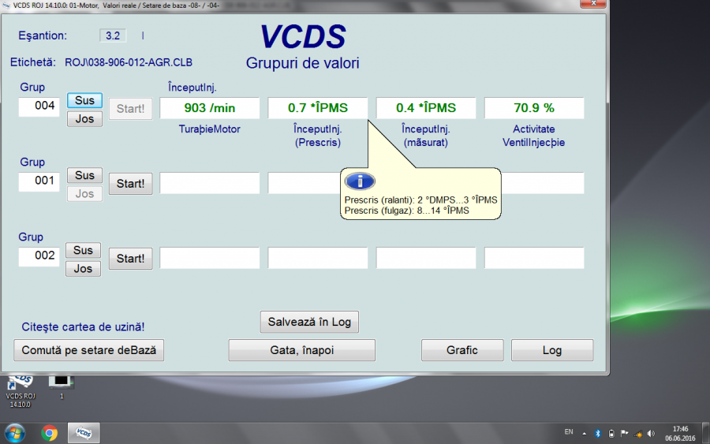Open the Grafic view
Screen dimensions: 710x444
coord(462,350)
